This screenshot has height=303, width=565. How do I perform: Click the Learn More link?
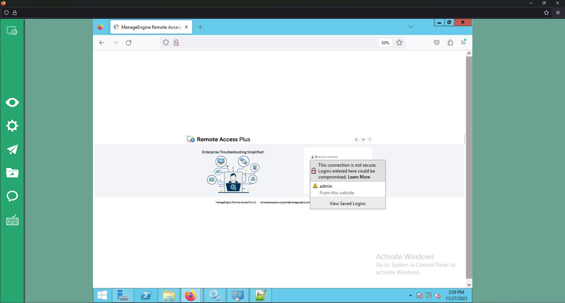[359, 177]
